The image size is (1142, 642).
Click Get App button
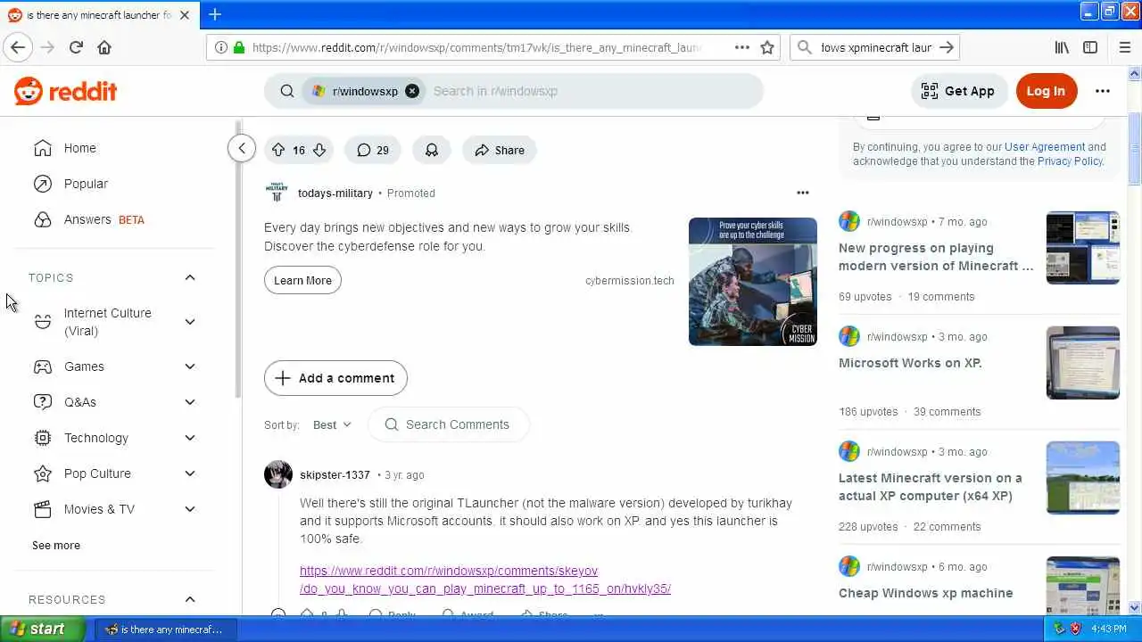(958, 91)
